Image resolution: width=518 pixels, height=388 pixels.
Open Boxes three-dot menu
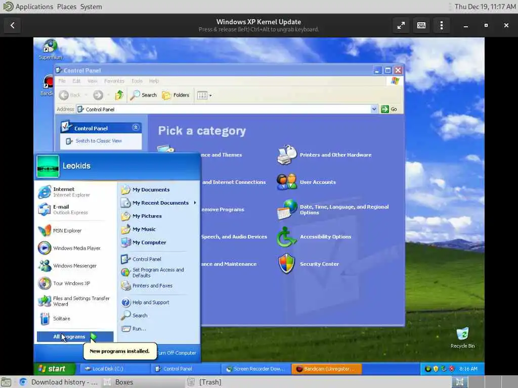(441, 25)
